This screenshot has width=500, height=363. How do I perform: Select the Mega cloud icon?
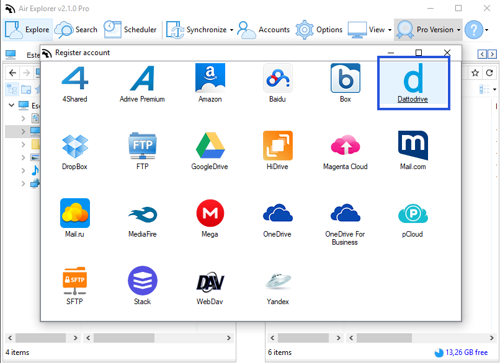pos(210,219)
